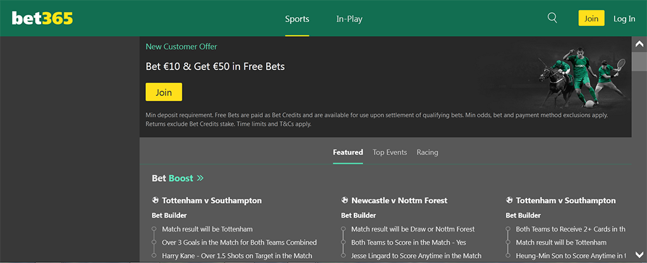This screenshot has height=263, width=647.
Task: Click the Log In link
Action: tap(624, 19)
